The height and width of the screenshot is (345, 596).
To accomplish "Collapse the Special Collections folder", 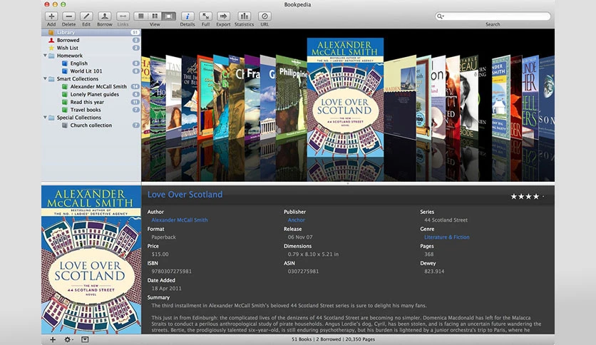I will click(45, 118).
